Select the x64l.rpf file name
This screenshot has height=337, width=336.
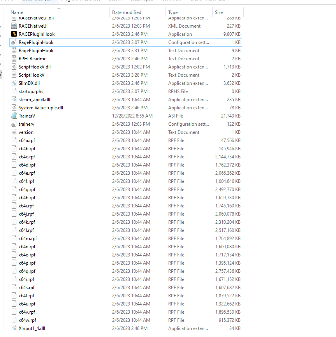tap(26, 230)
